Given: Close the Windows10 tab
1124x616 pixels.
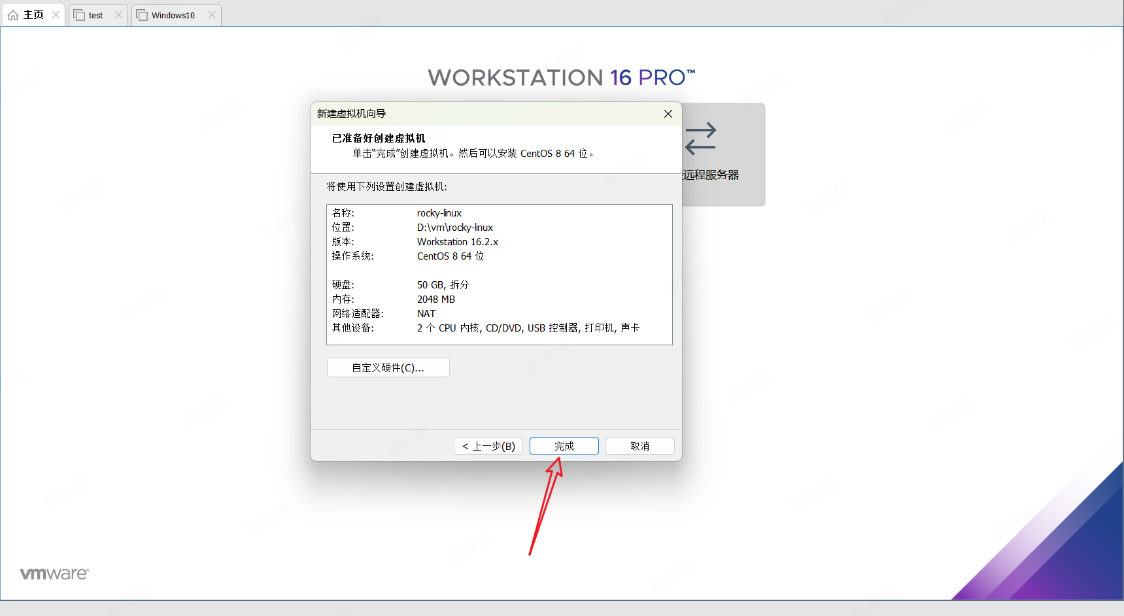Looking at the screenshot, I should tap(212, 14).
